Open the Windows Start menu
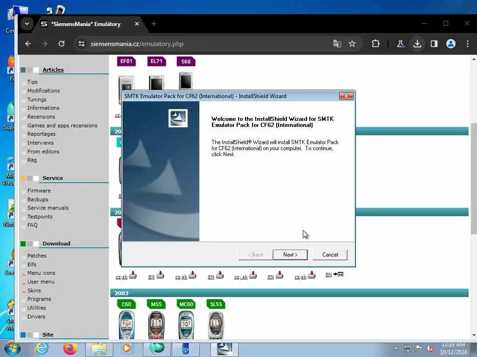Viewport: 477px width, 357px height. pos(13,349)
